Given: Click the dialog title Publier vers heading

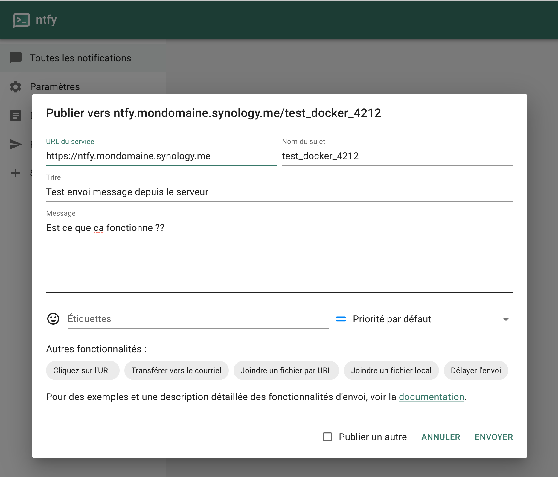Looking at the screenshot, I should tap(214, 113).
